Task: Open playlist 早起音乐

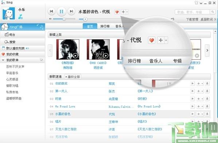Action: [x=12, y=73]
